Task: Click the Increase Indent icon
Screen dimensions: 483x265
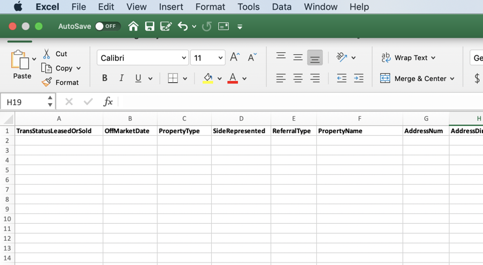Action: click(x=358, y=78)
